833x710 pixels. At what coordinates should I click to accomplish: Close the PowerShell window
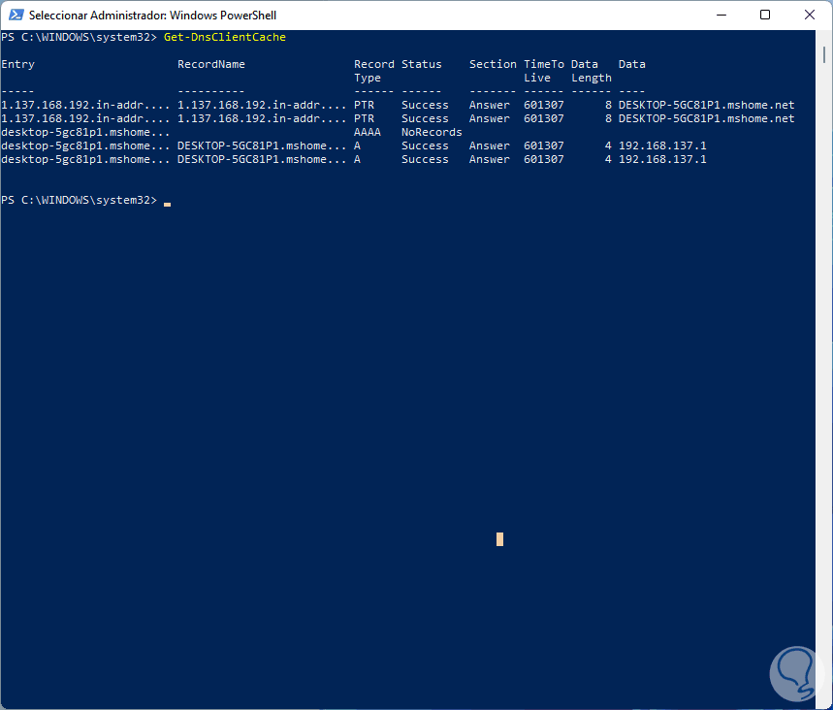pyautogui.click(x=809, y=15)
